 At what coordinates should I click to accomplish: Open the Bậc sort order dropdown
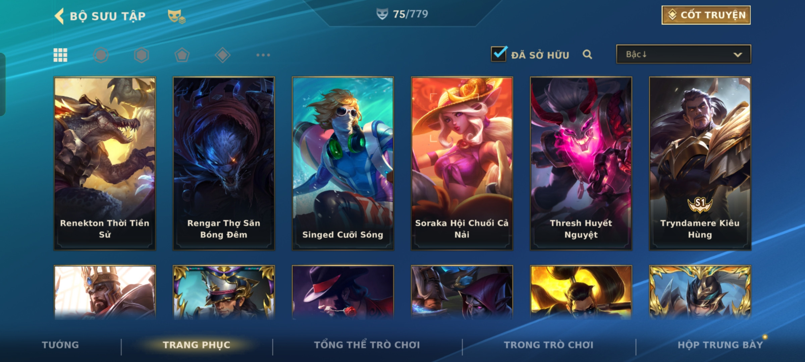click(683, 54)
